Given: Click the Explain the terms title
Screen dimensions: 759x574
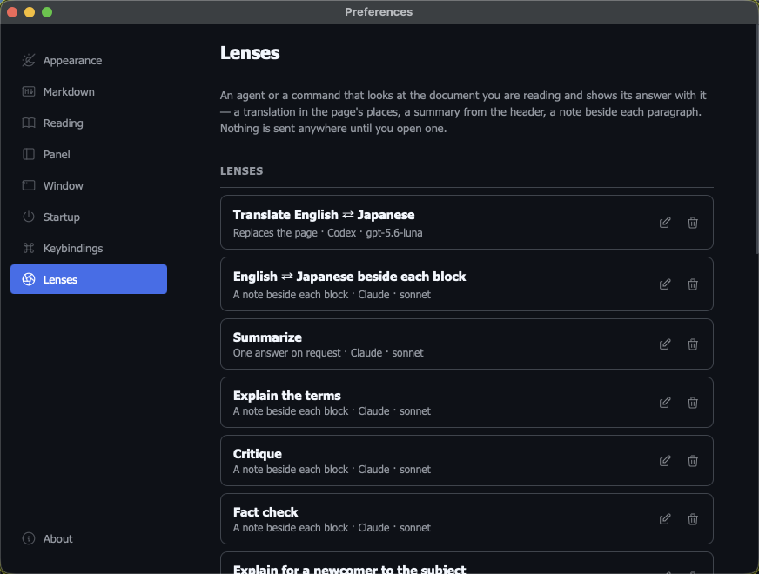Looking at the screenshot, I should 286,396.
